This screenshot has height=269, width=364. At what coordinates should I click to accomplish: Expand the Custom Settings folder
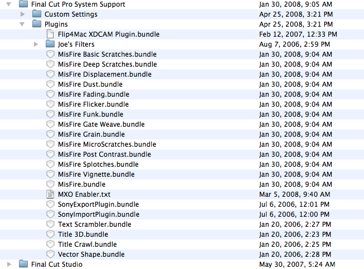click(x=23, y=14)
